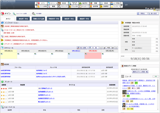
Task: Click the 苫東厚真火力 news photo thumbnail
Action: tap(125, 92)
